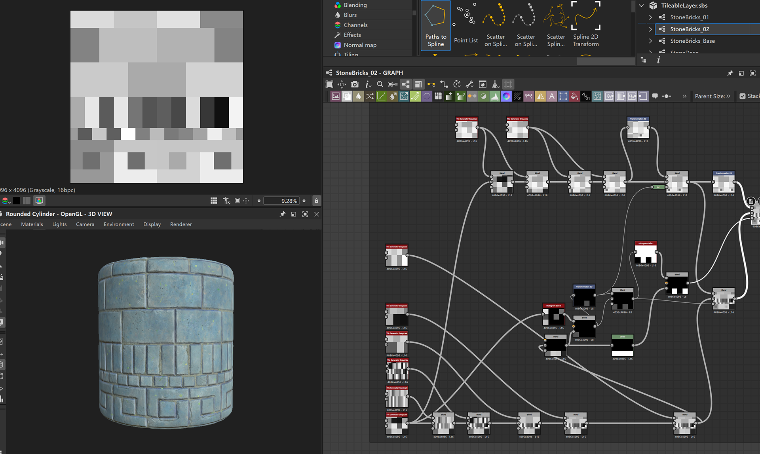Image resolution: width=760 pixels, height=454 pixels.
Task: Select the Paths to Spline node
Action: [x=435, y=25]
